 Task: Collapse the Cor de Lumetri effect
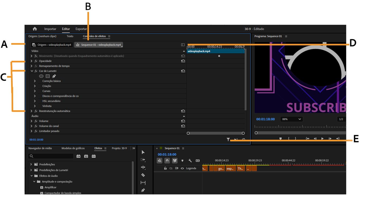tap(32, 71)
